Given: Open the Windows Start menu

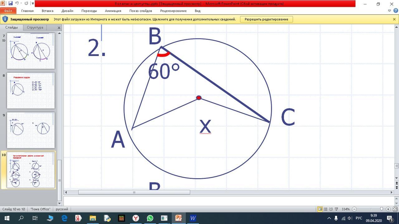Looking at the screenshot, I should [6, 218].
